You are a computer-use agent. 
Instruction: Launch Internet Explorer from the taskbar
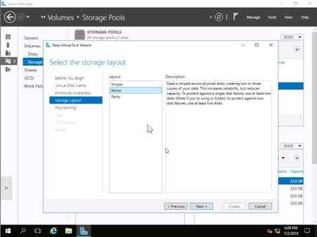click(53, 231)
